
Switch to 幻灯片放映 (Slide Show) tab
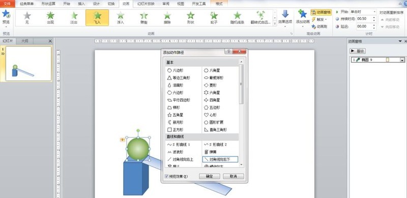(146, 4)
